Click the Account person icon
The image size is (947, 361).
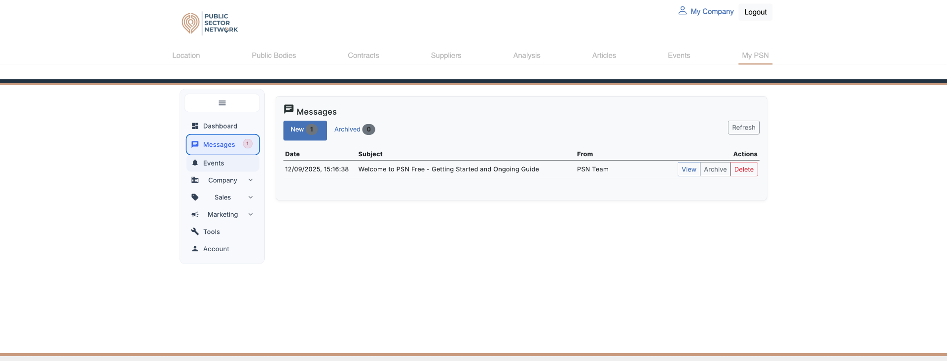(x=195, y=249)
